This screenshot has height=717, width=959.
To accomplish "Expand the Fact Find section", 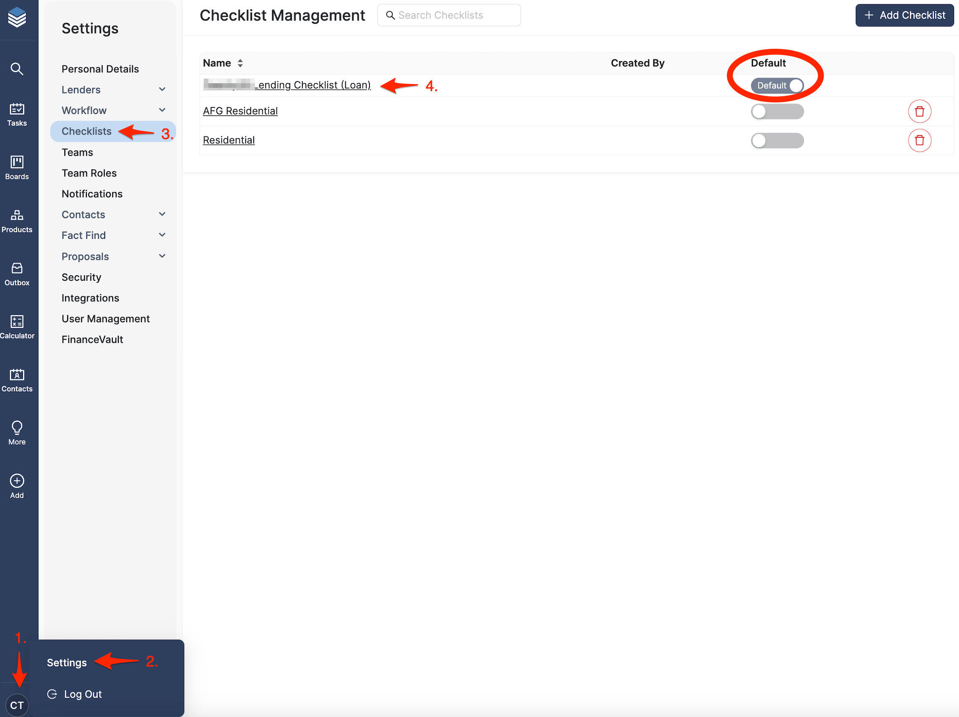I will tap(162, 235).
